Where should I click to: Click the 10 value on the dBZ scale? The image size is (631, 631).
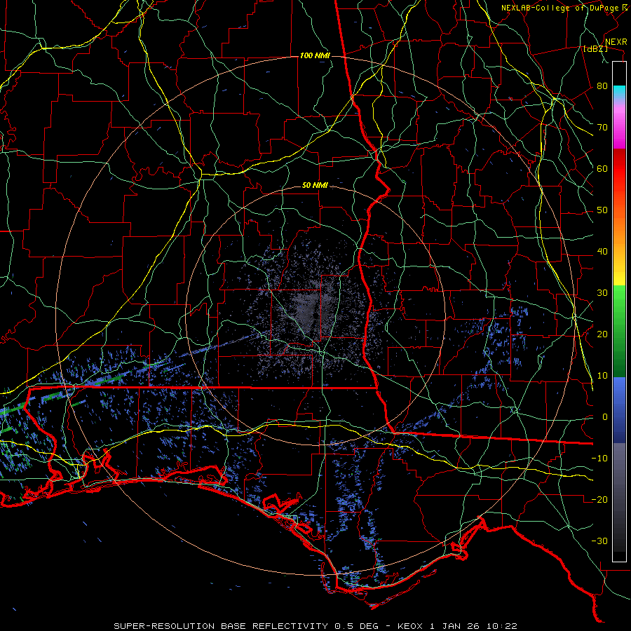pyautogui.click(x=602, y=376)
